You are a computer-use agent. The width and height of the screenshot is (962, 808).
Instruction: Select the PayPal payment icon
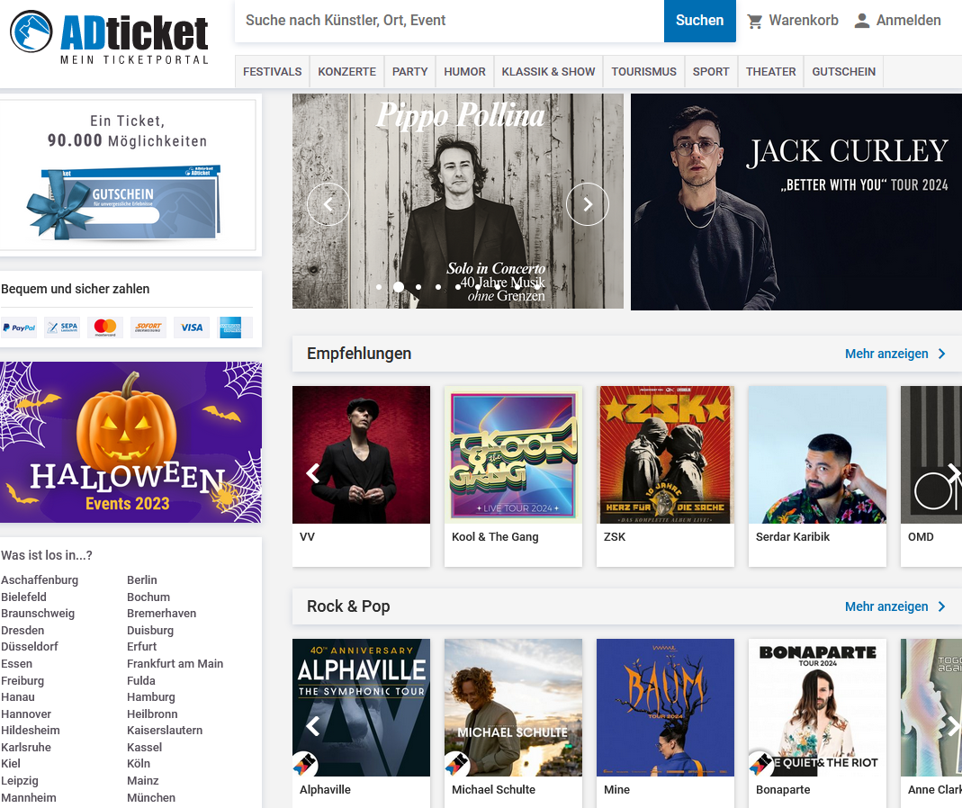[x=19, y=328]
